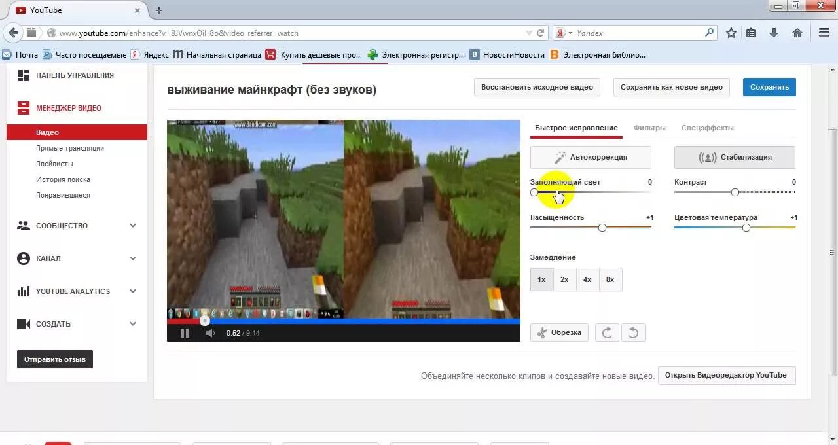Switch to Быстрое исправление tab

[x=576, y=128]
